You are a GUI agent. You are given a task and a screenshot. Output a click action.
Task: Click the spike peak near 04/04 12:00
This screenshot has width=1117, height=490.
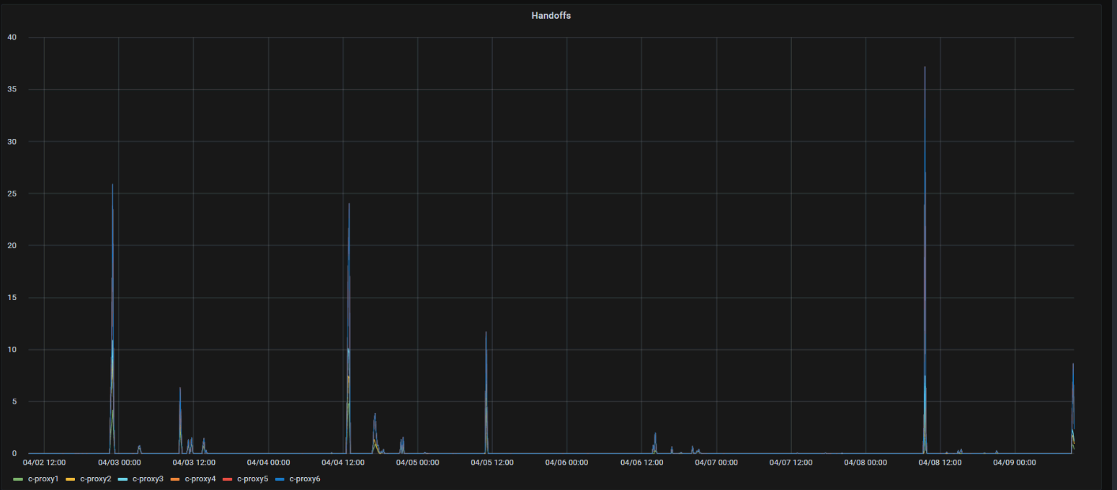tap(349, 204)
